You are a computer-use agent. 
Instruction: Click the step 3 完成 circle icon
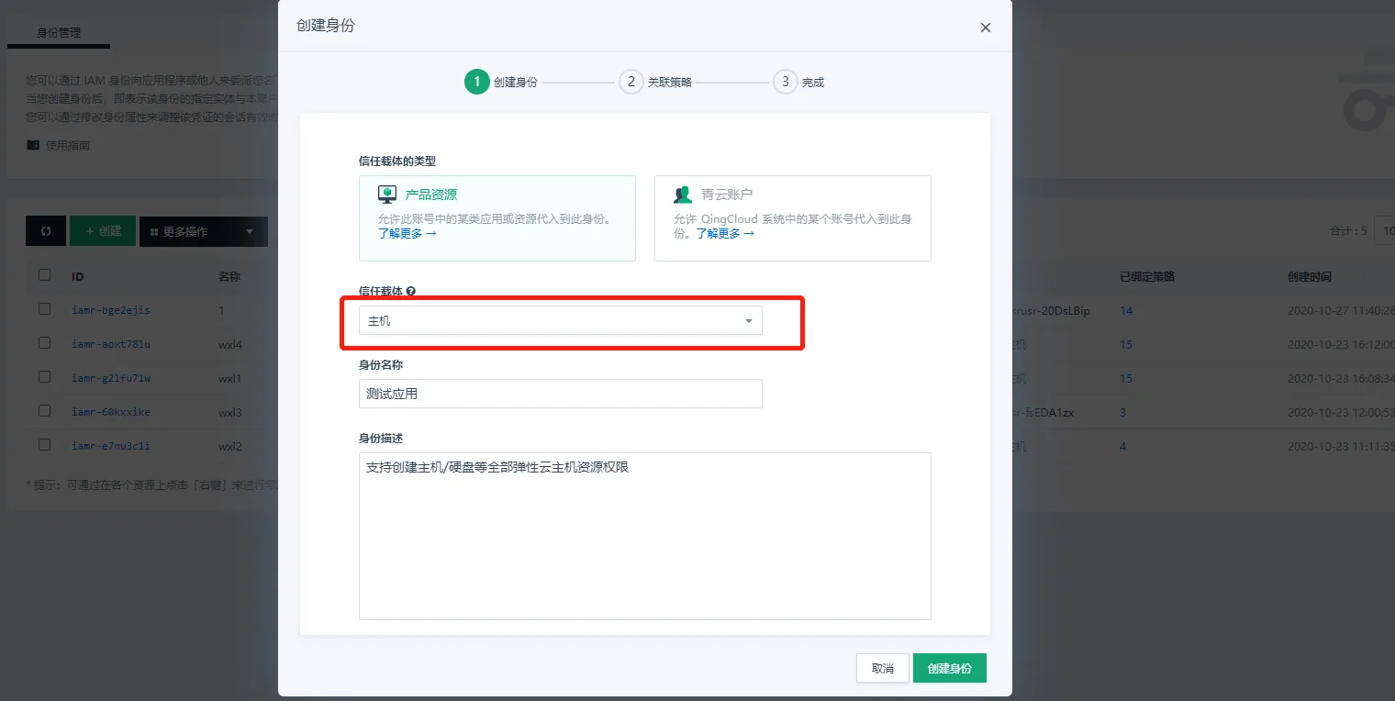click(x=785, y=82)
